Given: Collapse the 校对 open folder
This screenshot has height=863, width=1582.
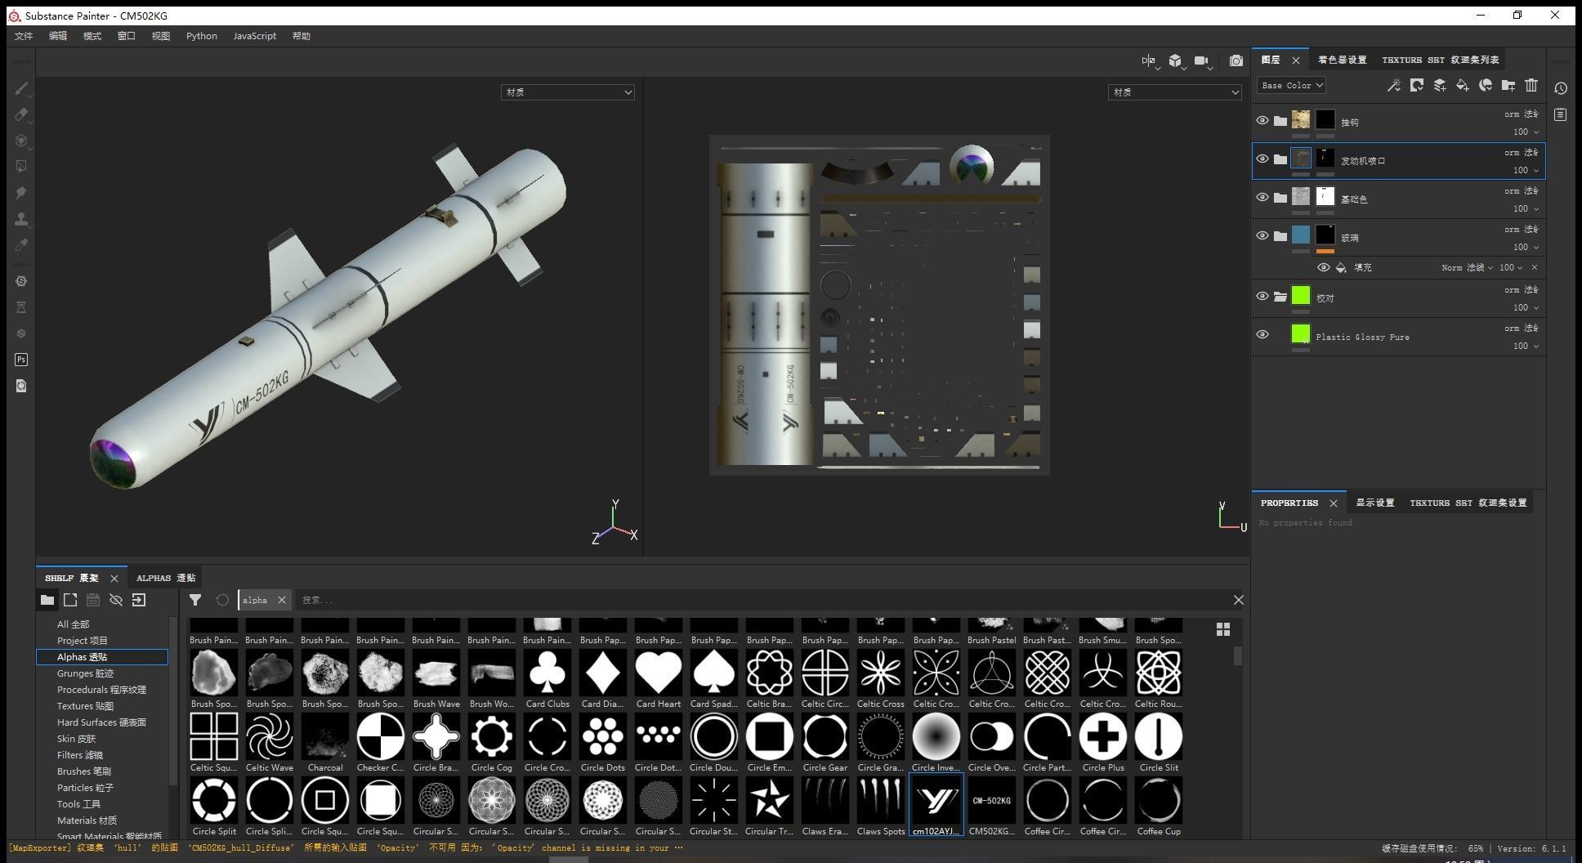Looking at the screenshot, I should [x=1280, y=297].
